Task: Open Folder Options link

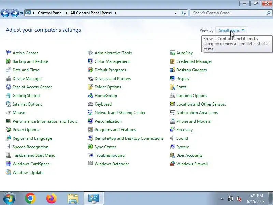Action: pyautogui.click(x=107, y=87)
